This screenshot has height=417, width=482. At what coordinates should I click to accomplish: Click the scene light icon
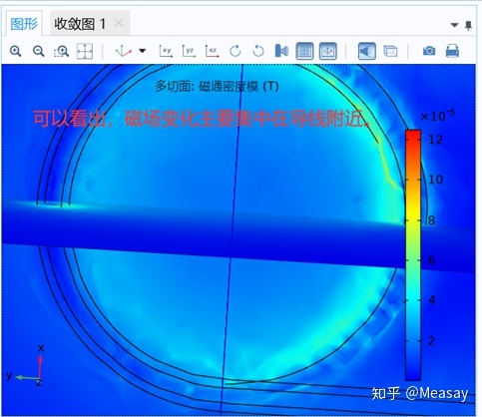(281, 51)
